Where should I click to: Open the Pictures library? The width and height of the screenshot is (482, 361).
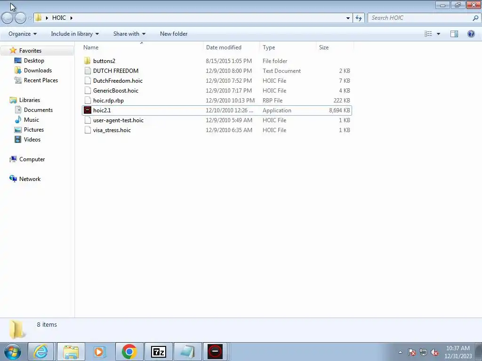34,130
